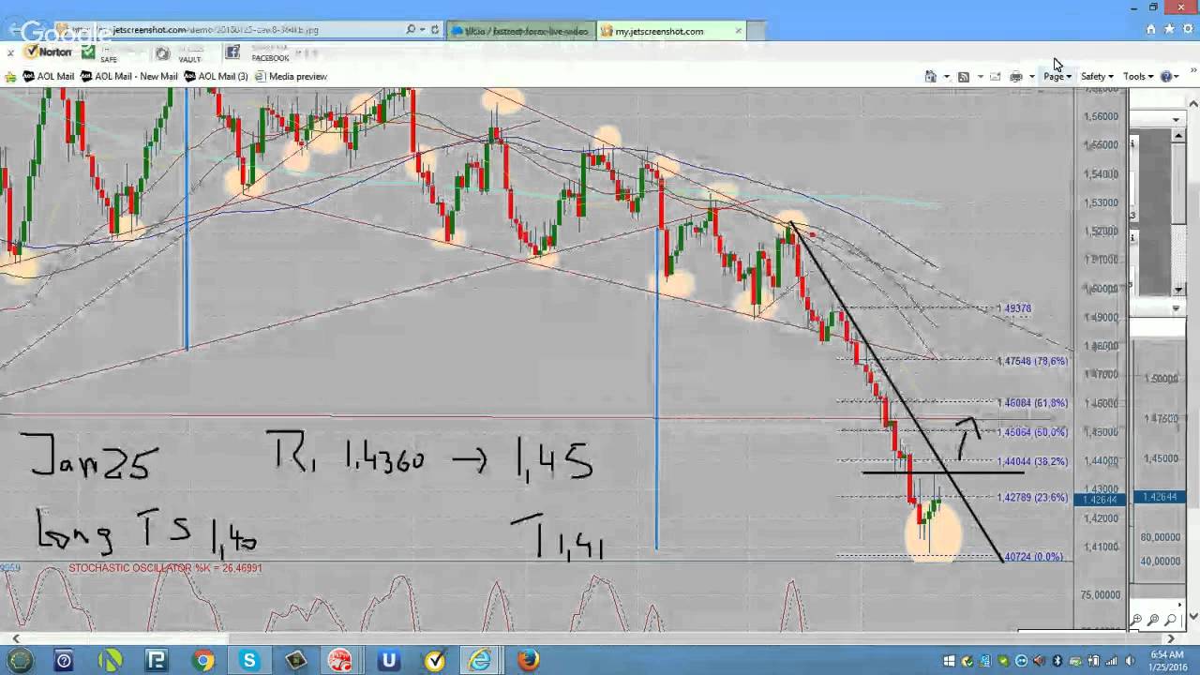The image size is (1200, 675).
Task: Open the AOL Mail - New Mail favorite
Action: (x=128, y=77)
